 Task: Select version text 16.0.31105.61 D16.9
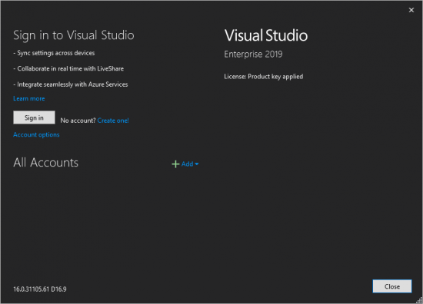40,289
